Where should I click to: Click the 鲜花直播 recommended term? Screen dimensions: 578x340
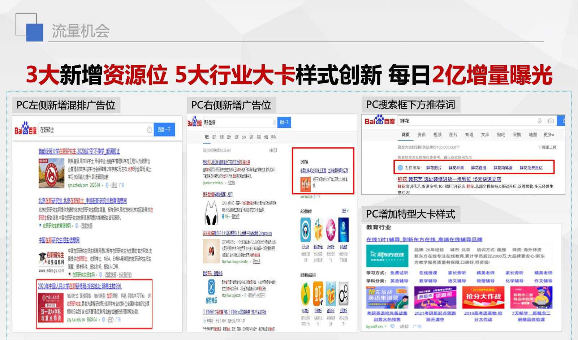(479, 168)
